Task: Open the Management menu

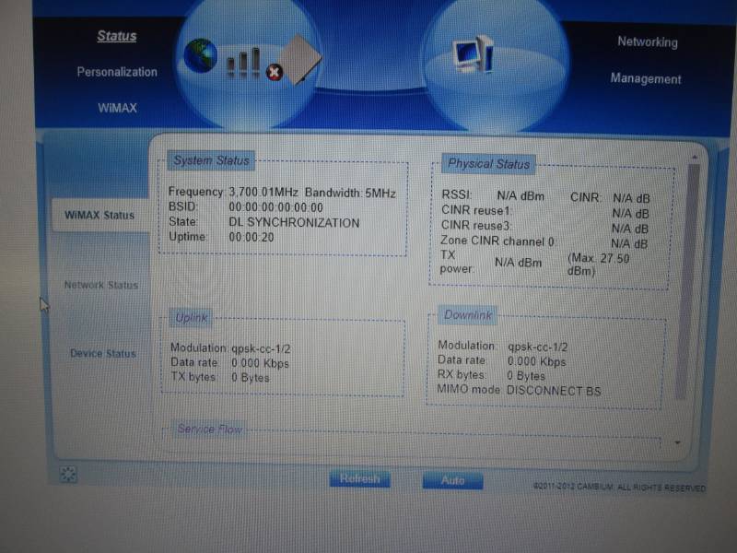Action: click(646, 78)
